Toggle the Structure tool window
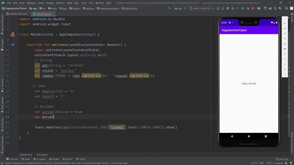The height and width of the screenshot is (165, 294). pos(2,124)
